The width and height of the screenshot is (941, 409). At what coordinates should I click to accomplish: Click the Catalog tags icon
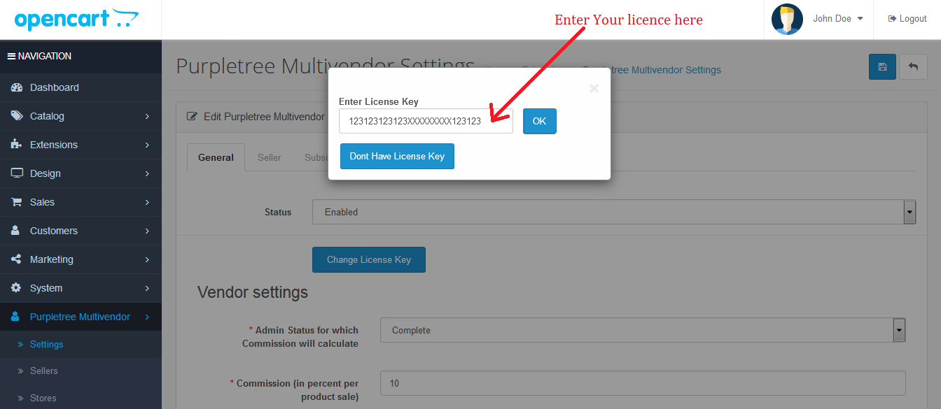pos(17,116)
